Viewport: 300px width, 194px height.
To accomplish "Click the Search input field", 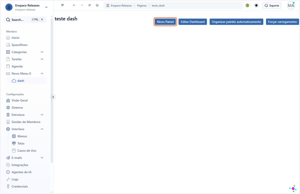I will click(25, 20).
